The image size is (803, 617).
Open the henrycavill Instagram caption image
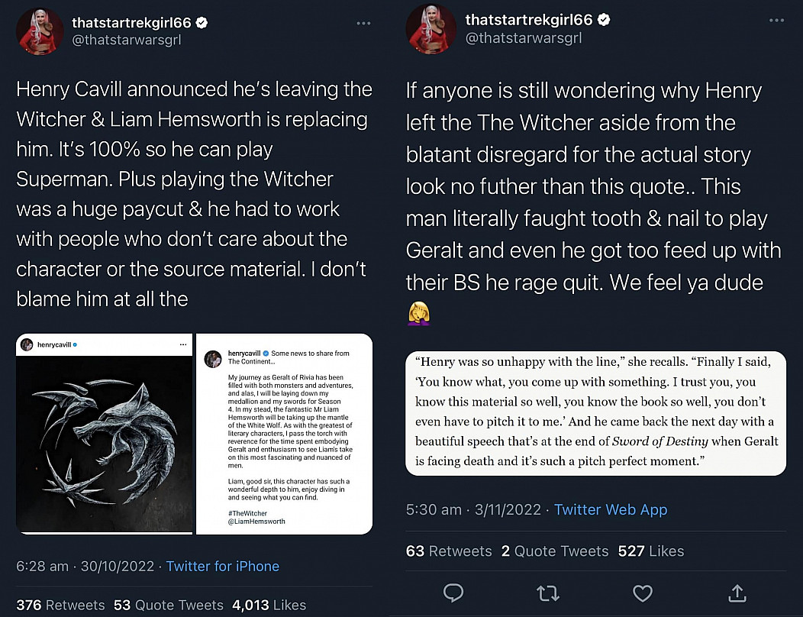pyautogui.click(x=285, y=434)
